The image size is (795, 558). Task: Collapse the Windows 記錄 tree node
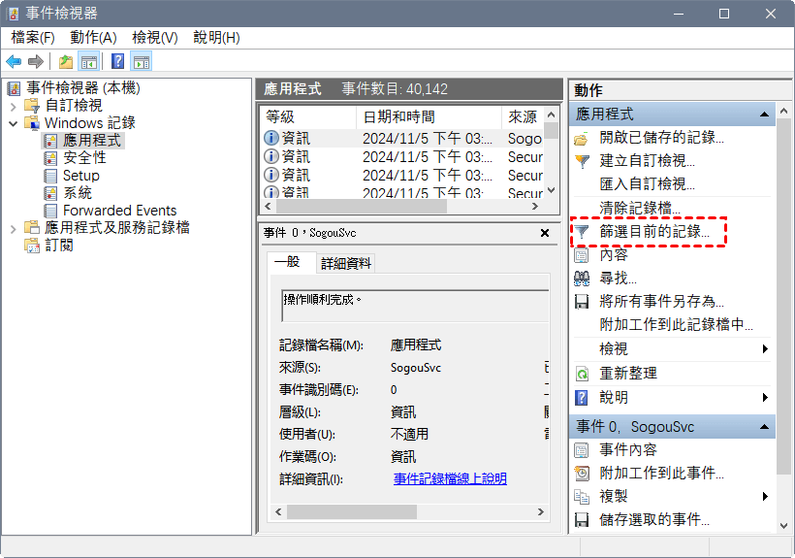[x=14, y=123]
